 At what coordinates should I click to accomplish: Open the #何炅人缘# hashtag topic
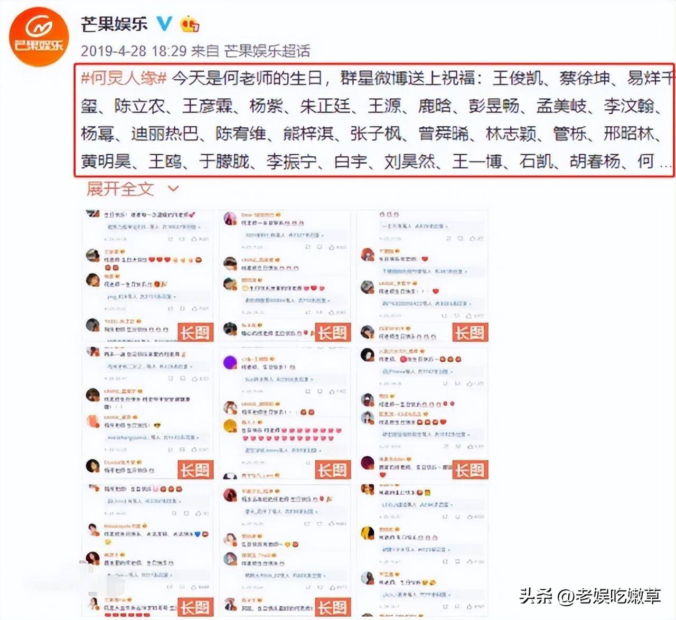pyautogui.click(x=124, y=78)
